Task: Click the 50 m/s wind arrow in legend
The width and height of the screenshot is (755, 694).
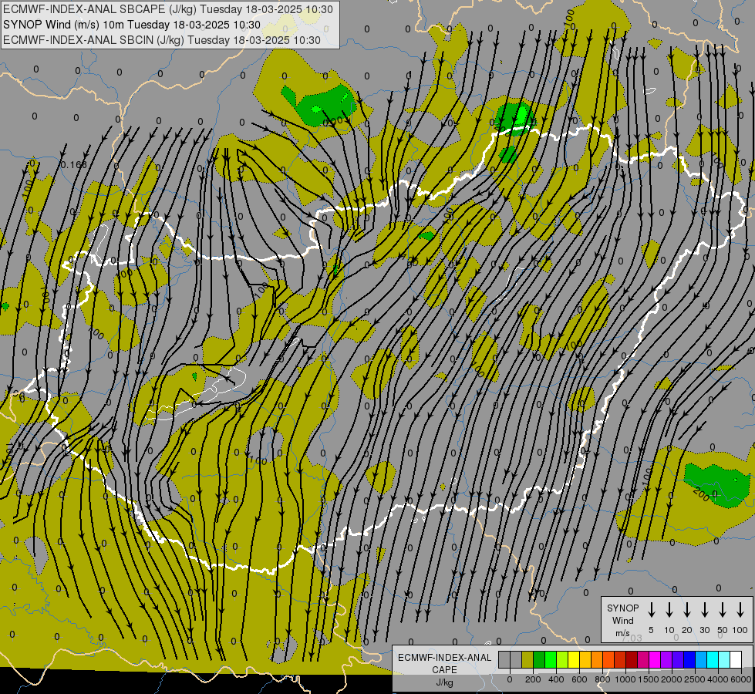Action: click(x=723, y=609)
